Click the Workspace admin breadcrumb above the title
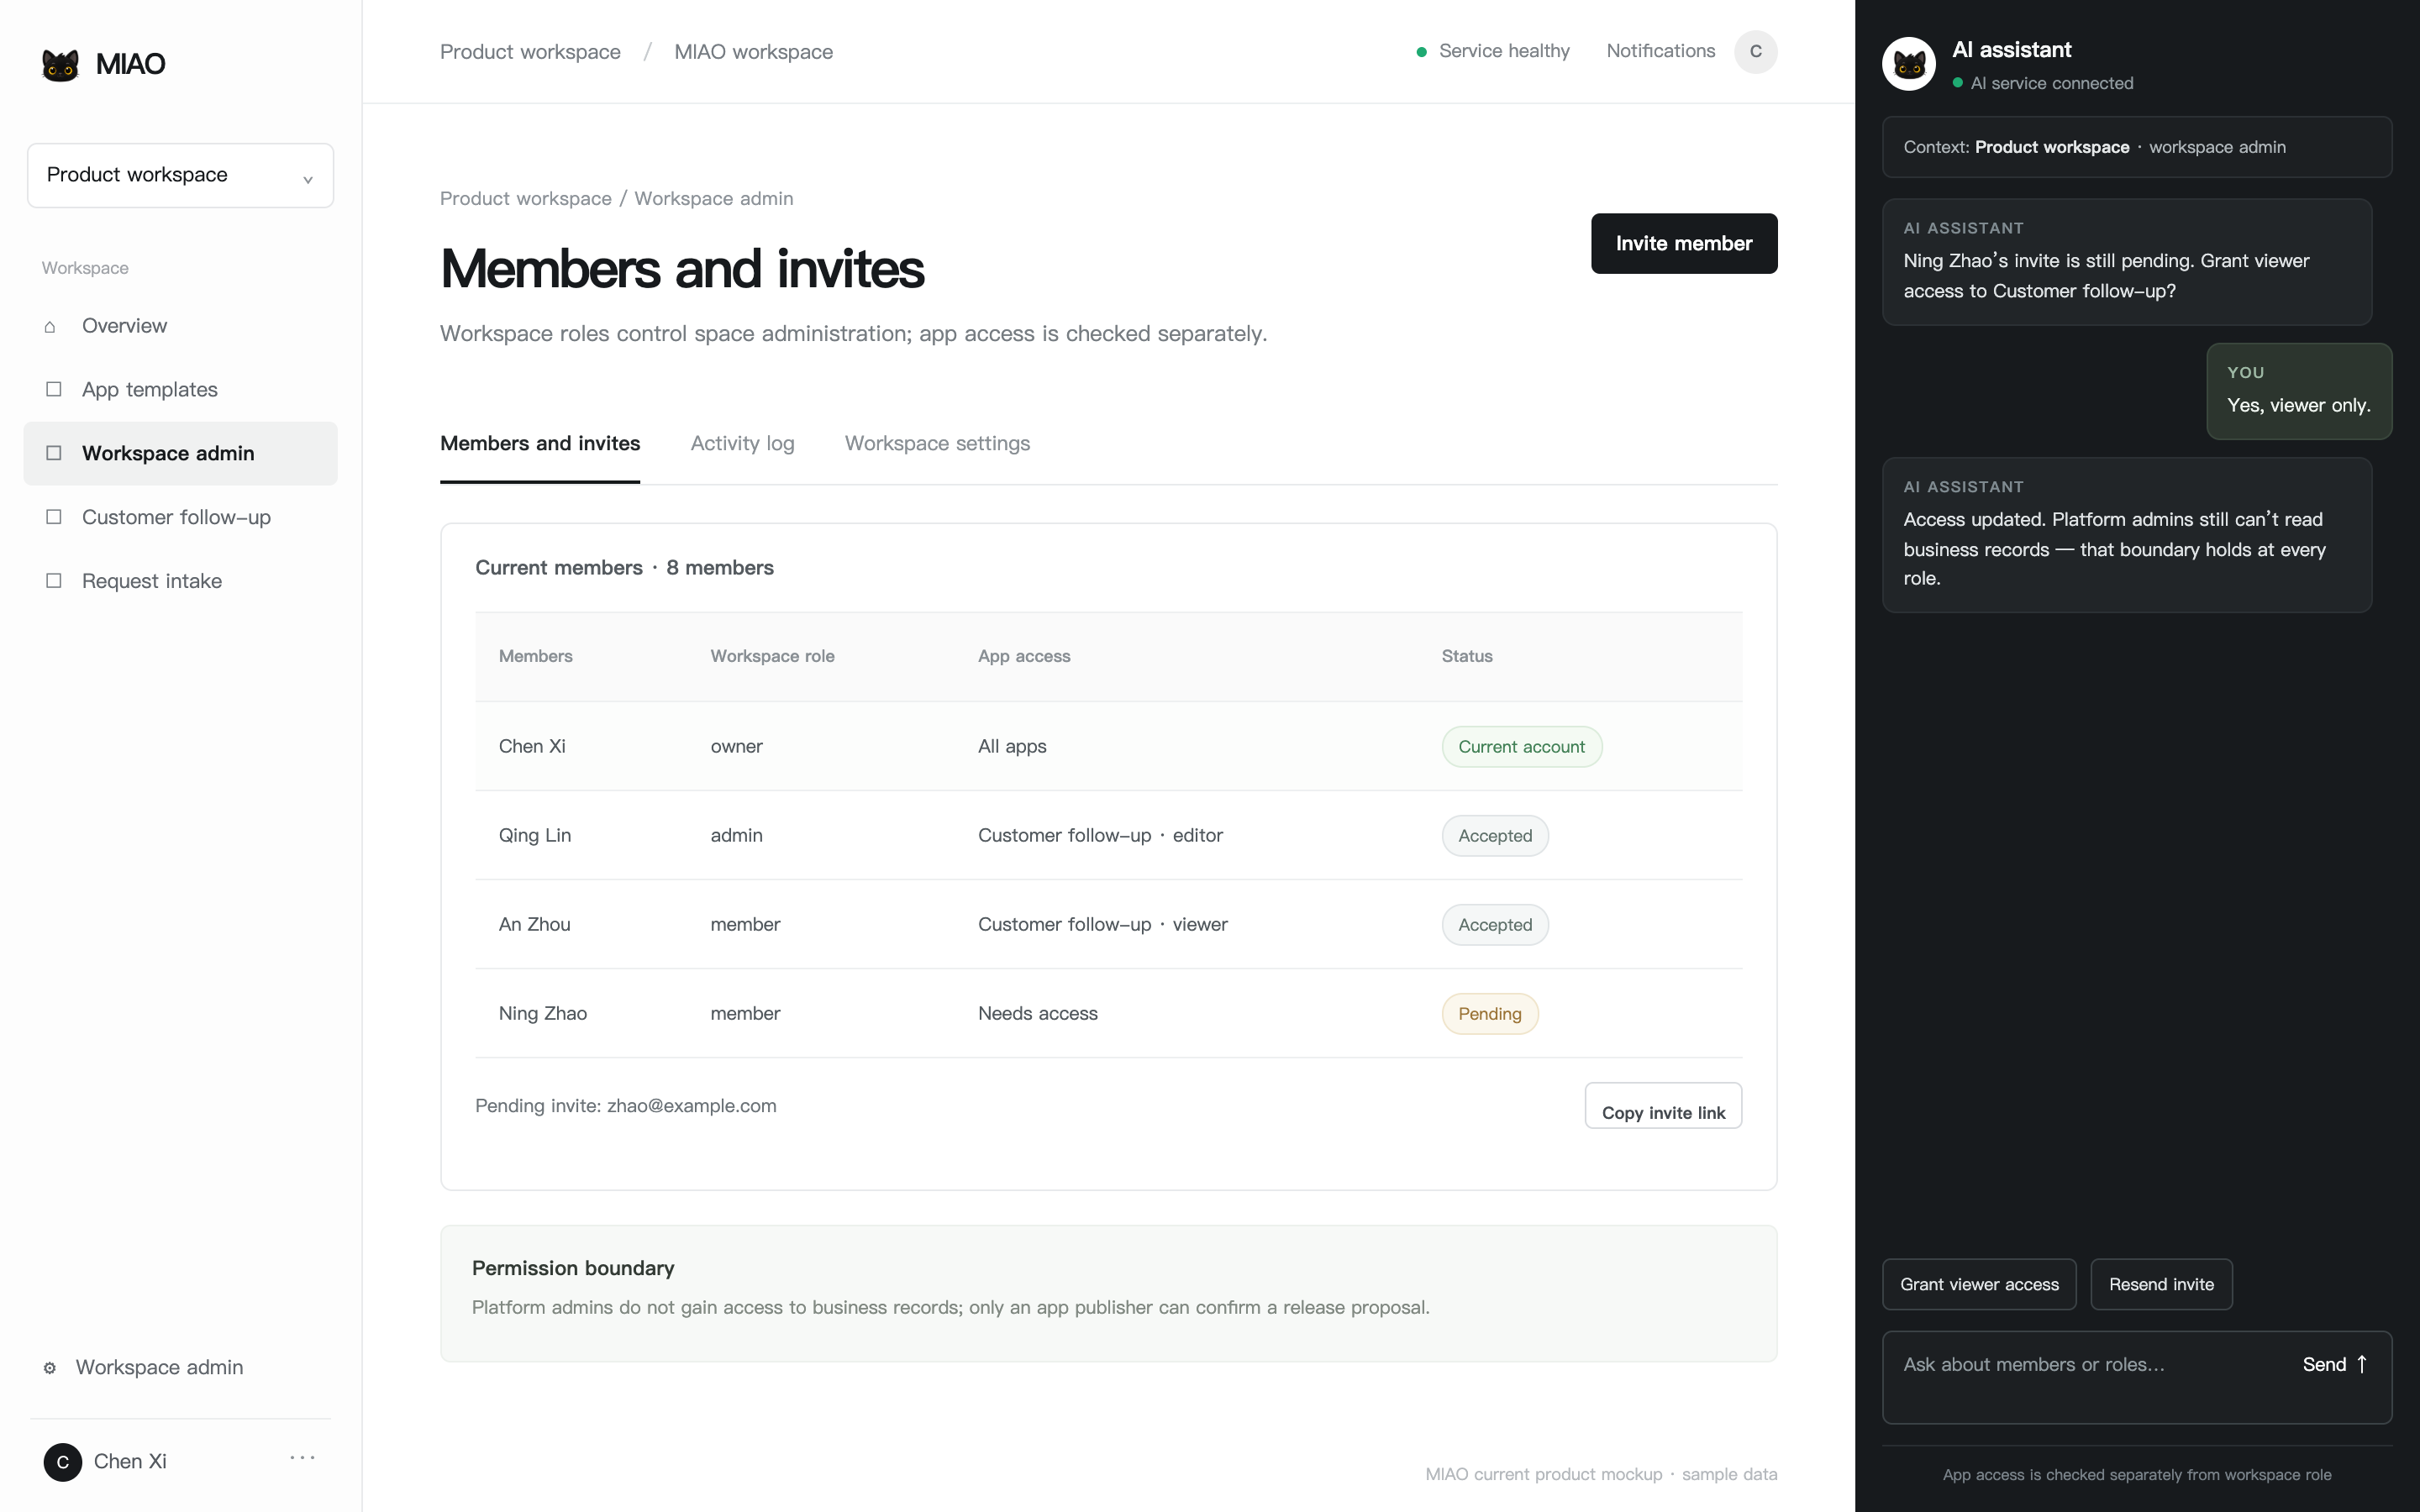This screenshot has height=1512, width=2420. point(714,199)
